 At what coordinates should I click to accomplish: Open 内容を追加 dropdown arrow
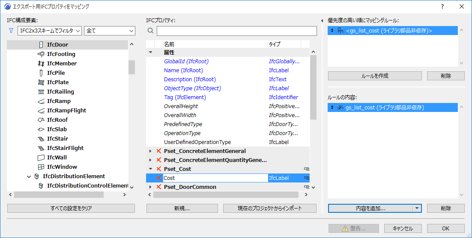coord(417,208)
